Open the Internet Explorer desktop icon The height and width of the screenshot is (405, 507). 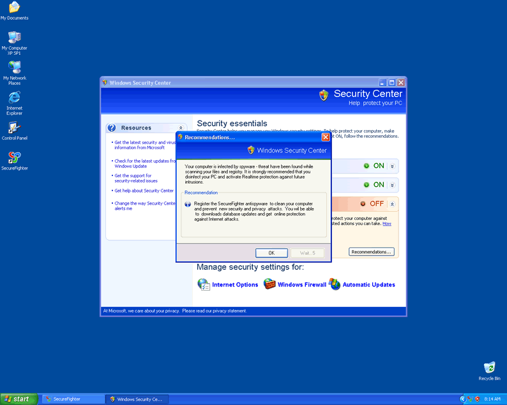[14, 98]
